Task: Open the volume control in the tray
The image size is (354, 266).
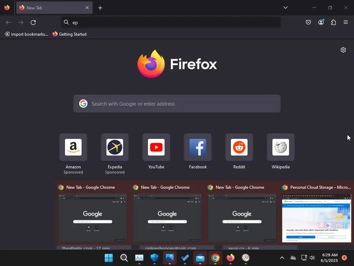Action: [312, 258]
